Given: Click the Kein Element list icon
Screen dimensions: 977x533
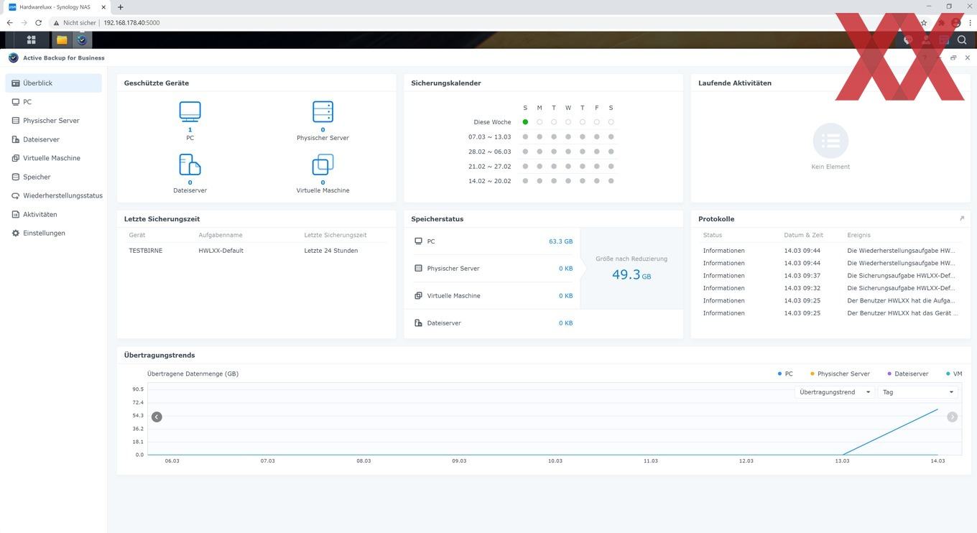Looking at the screenshot, I should pos(830,141).
